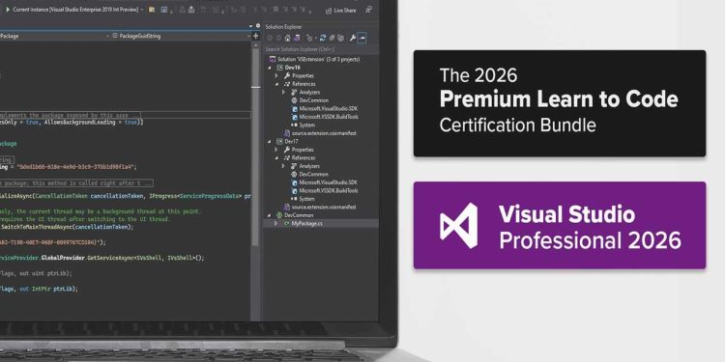This screenshot has width=725, height=362.
Task: Click the Visual Studio Professional 2026 banner
Action: 560,225
